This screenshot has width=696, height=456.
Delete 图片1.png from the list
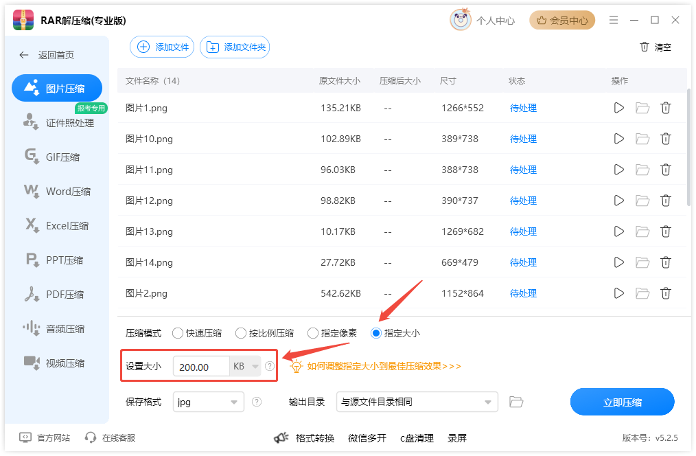click(x=665, y=108)
